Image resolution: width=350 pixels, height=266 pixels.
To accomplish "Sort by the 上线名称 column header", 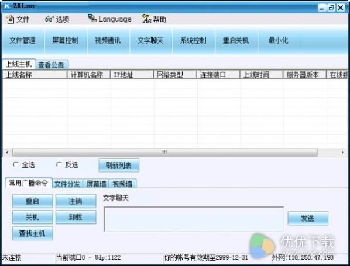I will pyautogui.click(x=35, y=75).
